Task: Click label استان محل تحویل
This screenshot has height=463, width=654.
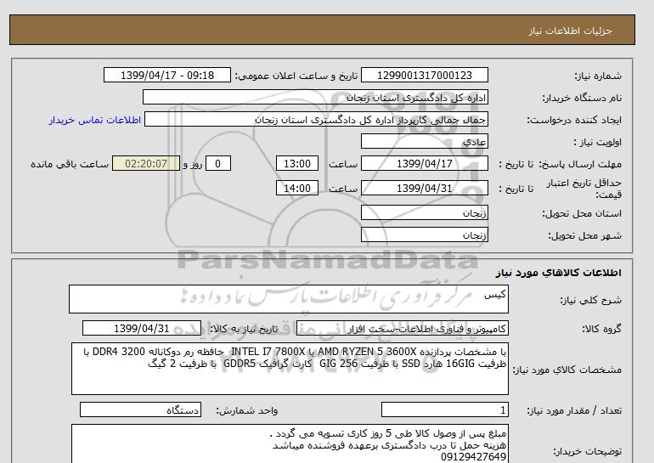Action: (582, 213)
